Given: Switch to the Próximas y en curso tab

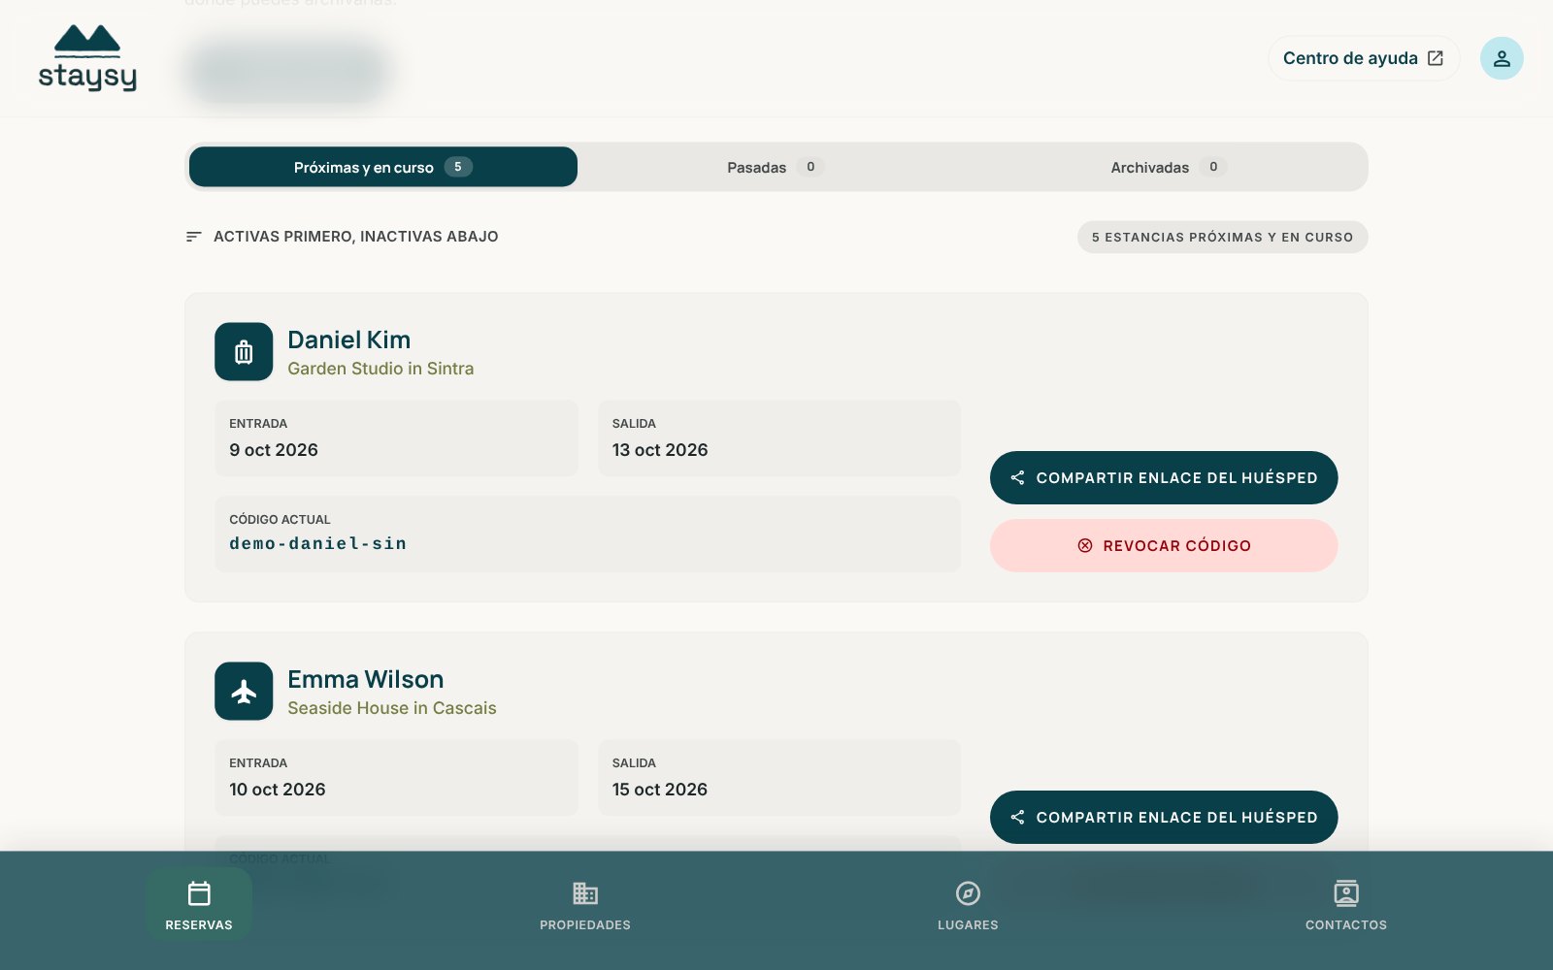Looking at the screenshot, I should (383, 167).
